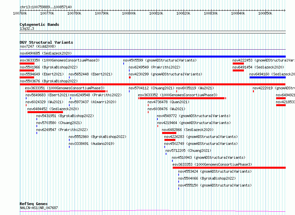Select nsv5703580 (Chuang2021) label
Image resolution: width=295 pixels, height=215 pixels.
point(59,123)
